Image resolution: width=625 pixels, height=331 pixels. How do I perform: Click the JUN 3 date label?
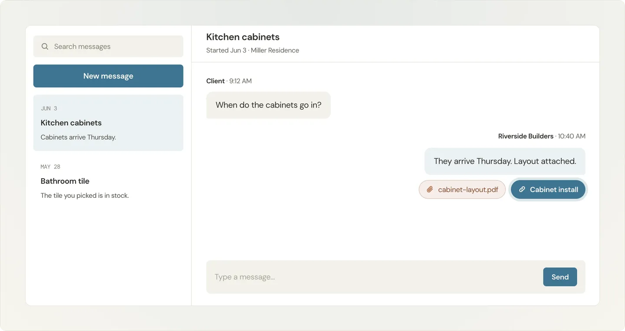click(49, 108)
